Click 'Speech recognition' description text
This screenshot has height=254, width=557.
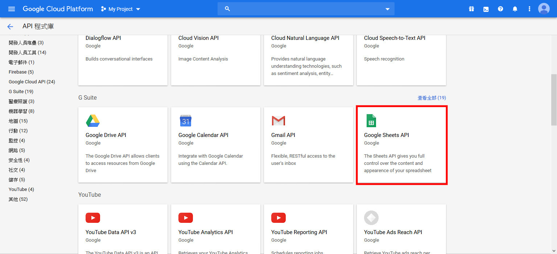[x=384, y=59]
